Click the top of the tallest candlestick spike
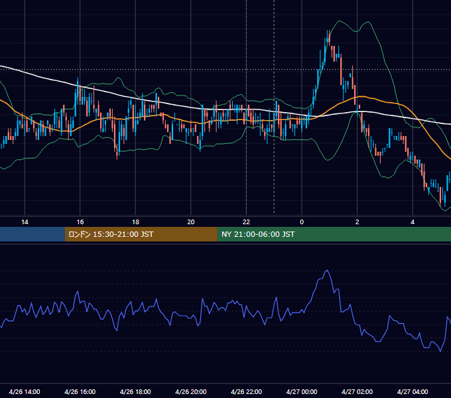The image size is (451, 398). pos(328,31)
